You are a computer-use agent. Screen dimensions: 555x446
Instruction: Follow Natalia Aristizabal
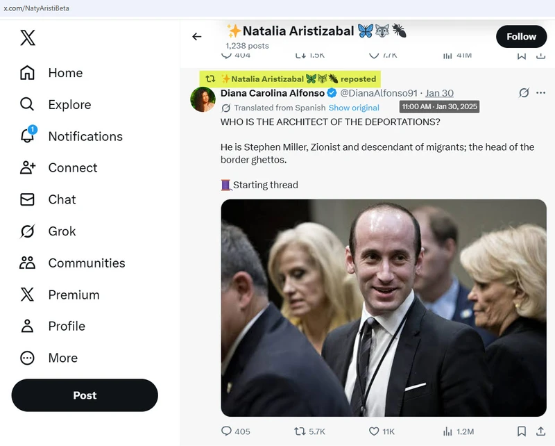[521, 37]
